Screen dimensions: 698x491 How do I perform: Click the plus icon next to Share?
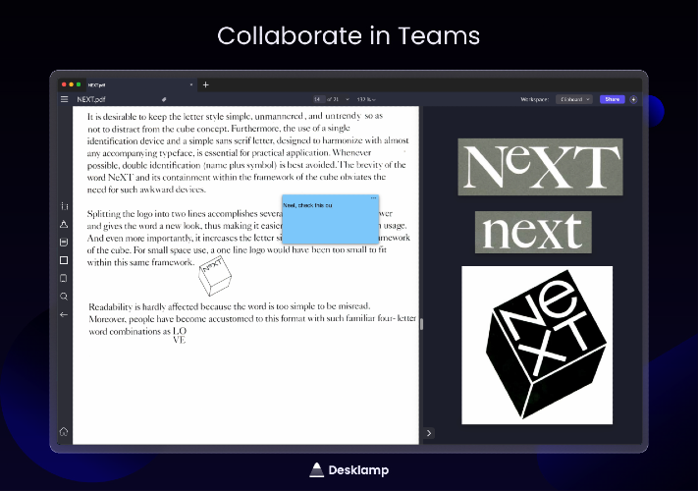[633, 99]
